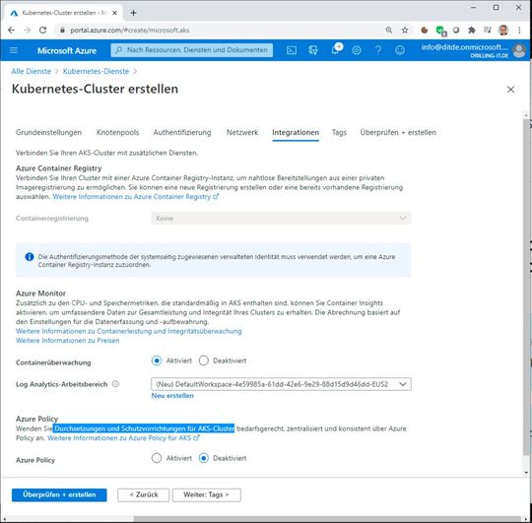The image size is (532, 523).
Task: Open the media control playlist icon
Action: 488,31
